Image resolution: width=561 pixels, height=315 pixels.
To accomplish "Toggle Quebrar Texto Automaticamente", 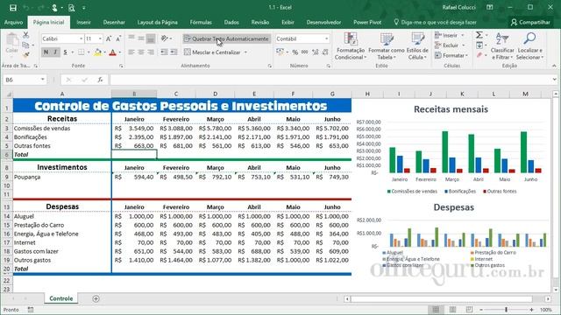I will click(226, 38).
